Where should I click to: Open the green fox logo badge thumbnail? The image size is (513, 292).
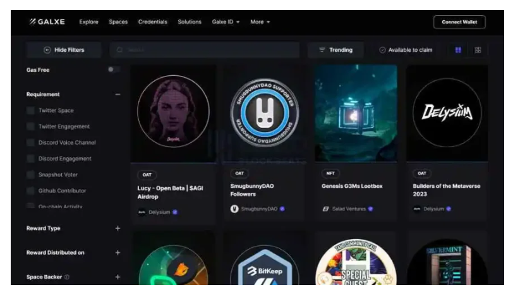click(173, 264)
